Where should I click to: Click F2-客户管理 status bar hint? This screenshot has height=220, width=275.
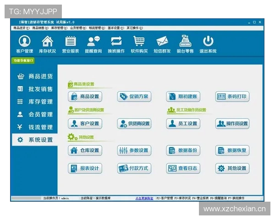click(165, 198)
